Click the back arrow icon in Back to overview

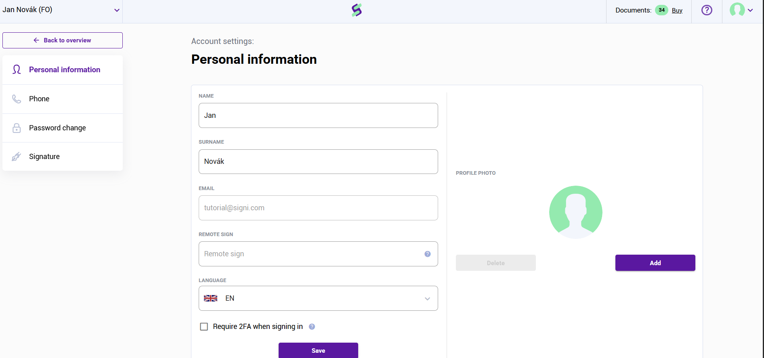coord(36,40)
